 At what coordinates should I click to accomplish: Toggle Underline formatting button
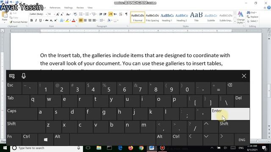[x=41, y=20]
